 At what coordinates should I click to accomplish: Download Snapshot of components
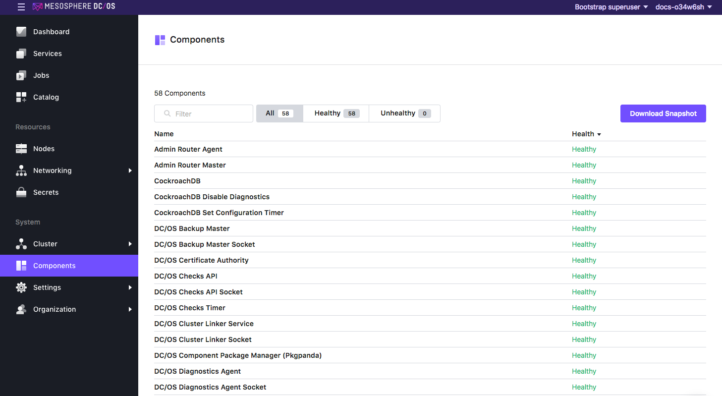663,113
